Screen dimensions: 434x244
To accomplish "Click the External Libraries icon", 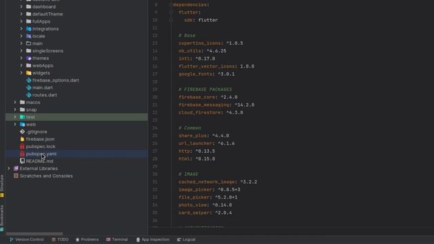I will [16, 168].
